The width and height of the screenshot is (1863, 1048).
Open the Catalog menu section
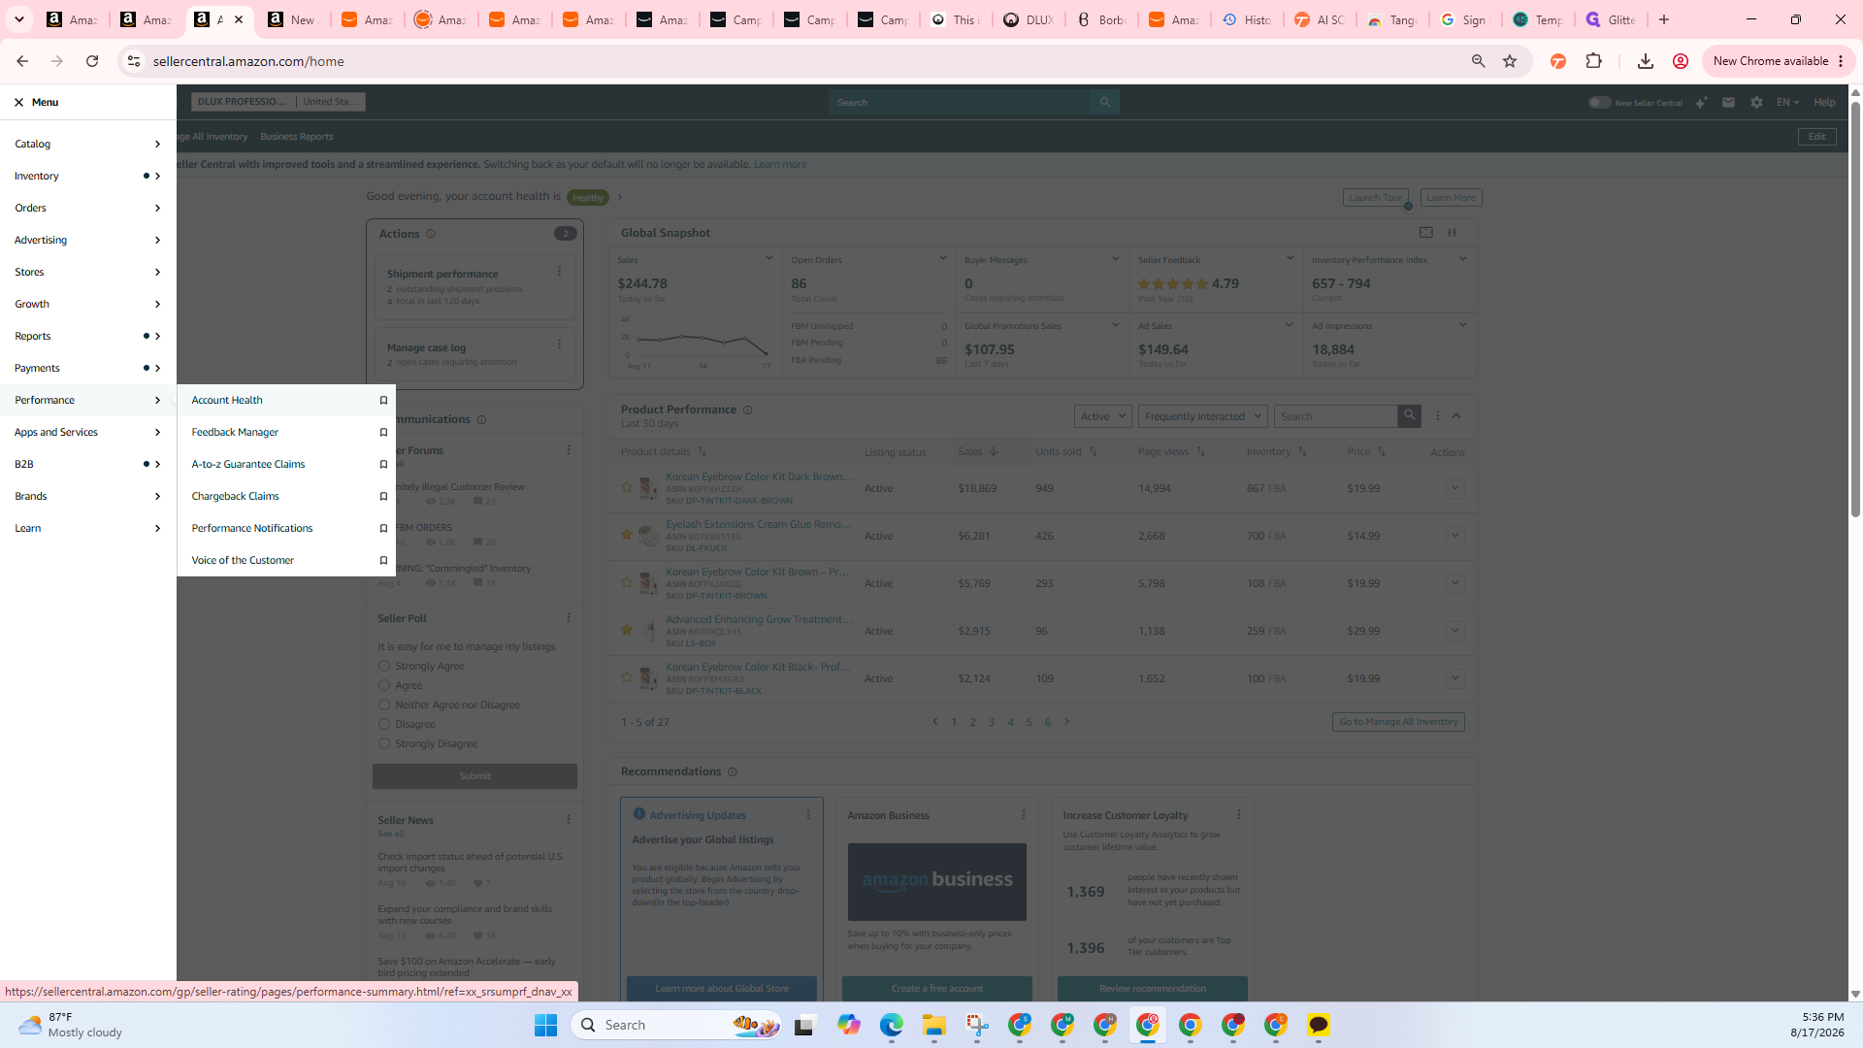88,144
